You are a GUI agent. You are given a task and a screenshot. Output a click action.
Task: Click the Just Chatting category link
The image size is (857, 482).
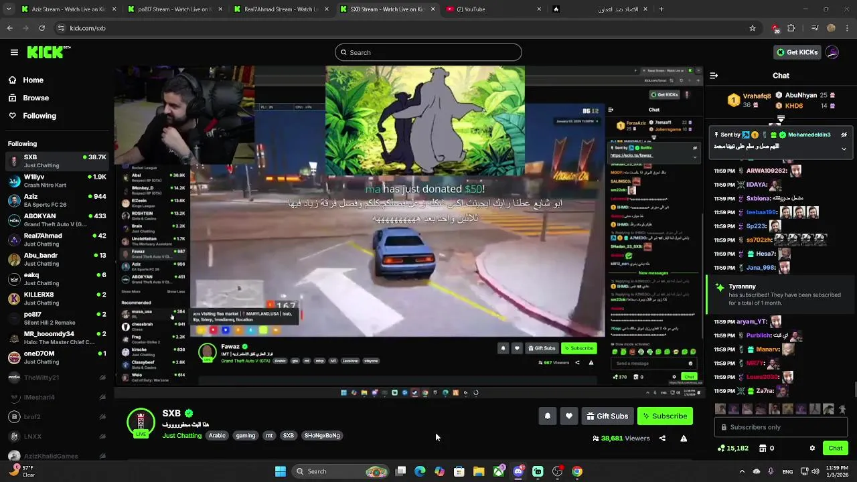point(181,435)
